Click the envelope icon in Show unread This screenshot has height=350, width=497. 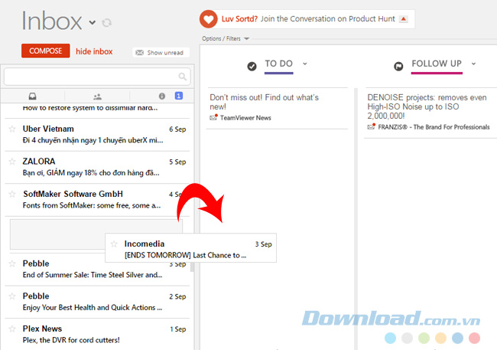[x=139, y=52]
